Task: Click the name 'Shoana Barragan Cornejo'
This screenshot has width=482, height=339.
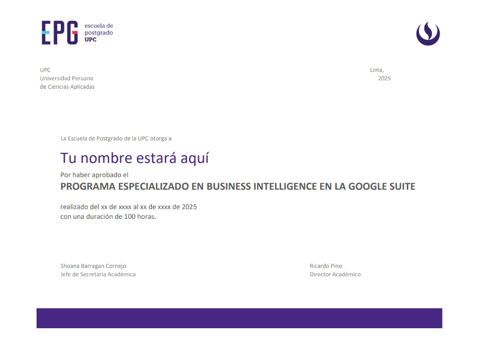Action: 93,266
